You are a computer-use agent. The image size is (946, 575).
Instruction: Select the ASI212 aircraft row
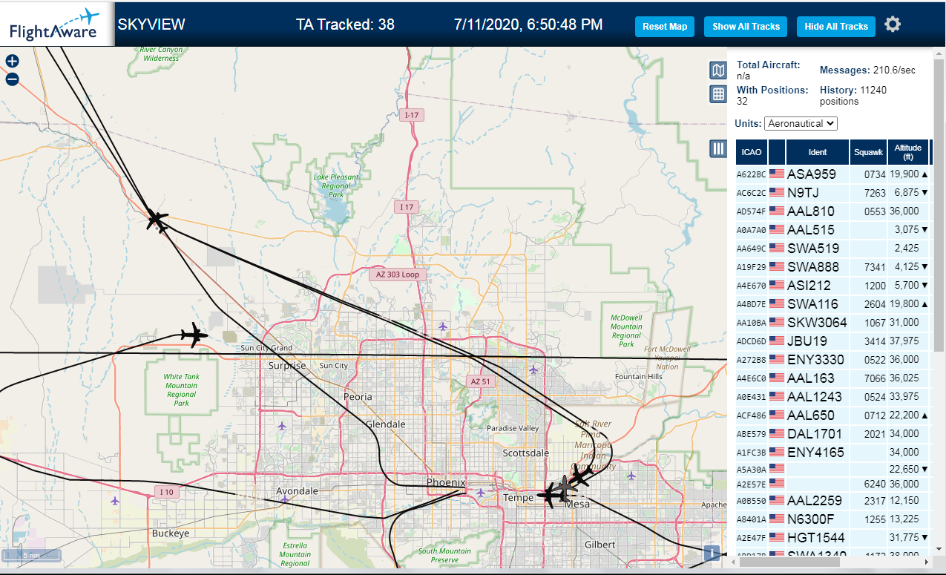[832, 286]
